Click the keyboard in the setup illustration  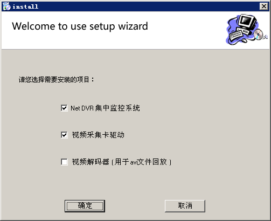(236, 35)
